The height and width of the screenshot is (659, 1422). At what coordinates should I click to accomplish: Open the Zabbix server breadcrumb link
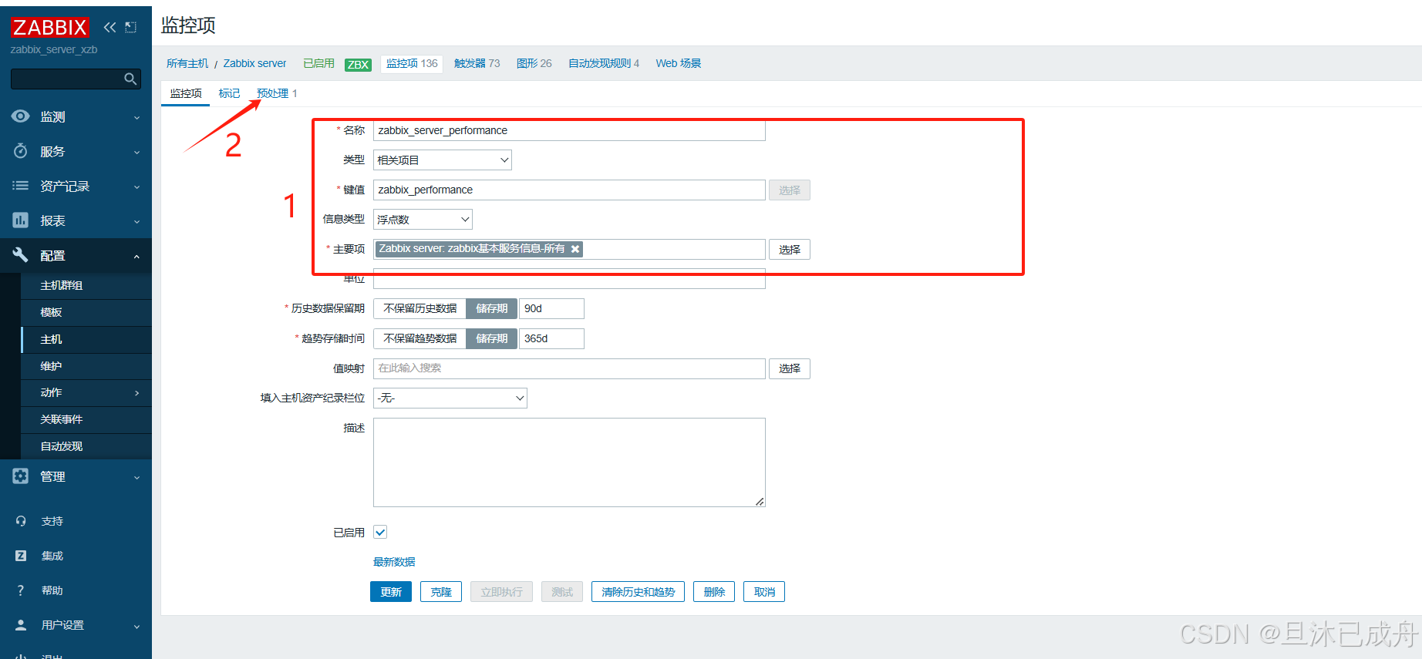(x=254, y=63)
